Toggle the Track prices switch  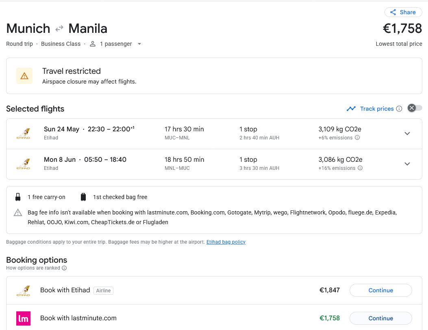pos(415,108)
